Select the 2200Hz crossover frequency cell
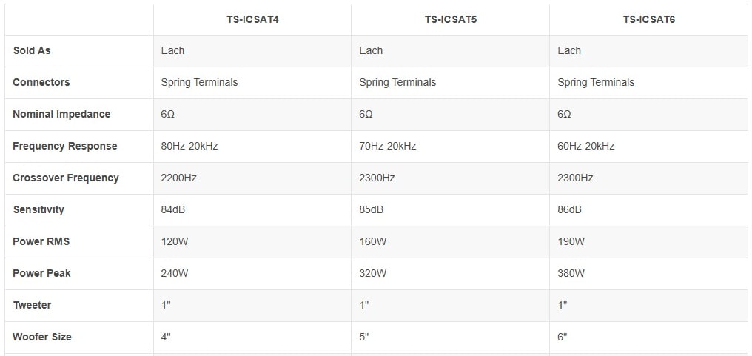This screenshot has height=356, width=752. click(x=179, y=178)
